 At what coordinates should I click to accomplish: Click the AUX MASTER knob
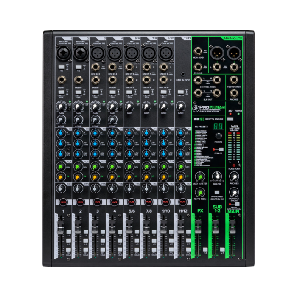(x=200, y=177)
